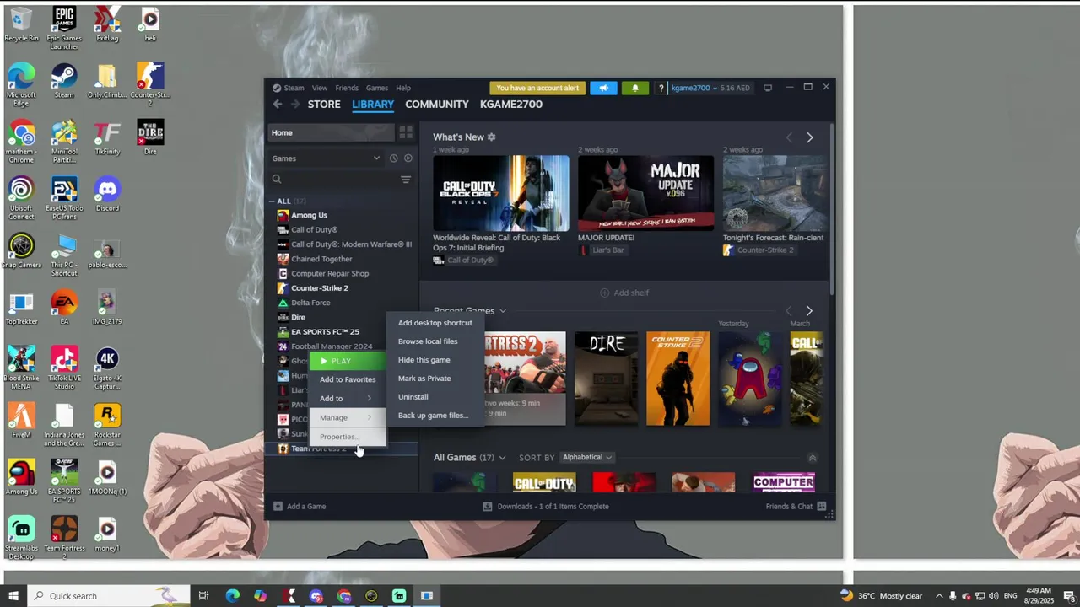Select Mark as Private

click(424, 379)
